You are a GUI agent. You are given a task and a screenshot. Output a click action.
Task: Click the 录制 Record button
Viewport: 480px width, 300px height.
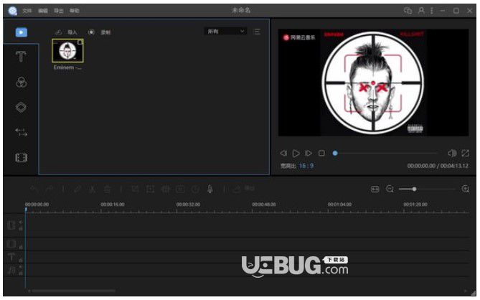coord(100,32)
